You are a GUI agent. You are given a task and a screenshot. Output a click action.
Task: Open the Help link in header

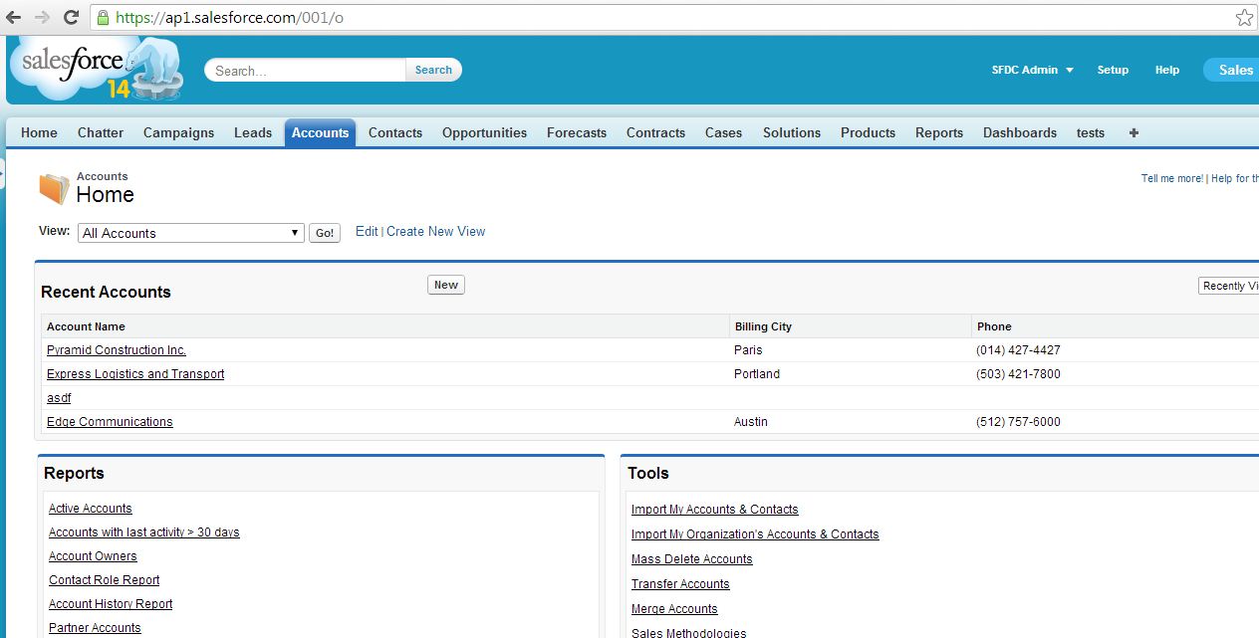[x=1167, y=70]
